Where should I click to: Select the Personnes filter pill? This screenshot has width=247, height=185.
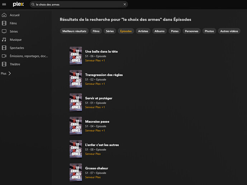point(191,31)
